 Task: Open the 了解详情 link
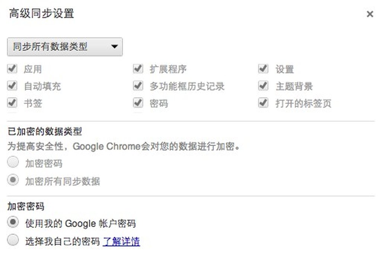[121, 241]
